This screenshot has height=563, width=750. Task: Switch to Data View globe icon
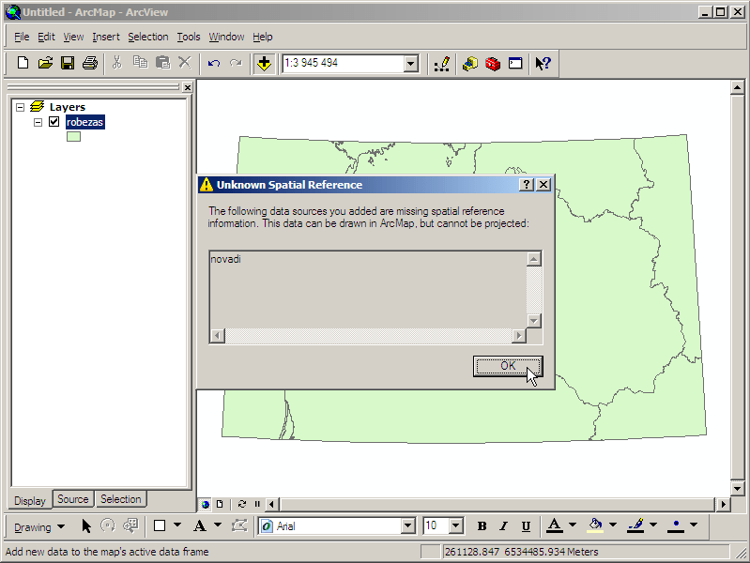click(x=206, y=504)
